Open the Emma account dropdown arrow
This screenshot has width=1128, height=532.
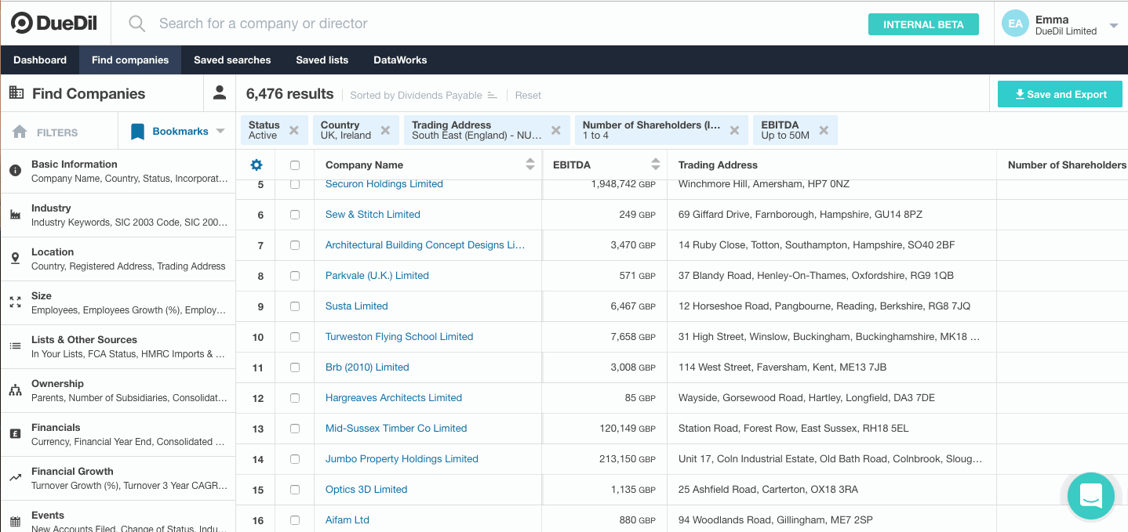point(1113,26)
